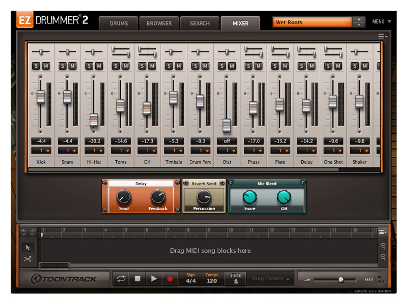Click the Delay Feedback knob
Image resolution: width=407 pixels, height=304 pixels.
[158, 196]
